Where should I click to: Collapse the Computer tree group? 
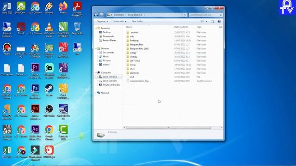[x=96, y=73]
